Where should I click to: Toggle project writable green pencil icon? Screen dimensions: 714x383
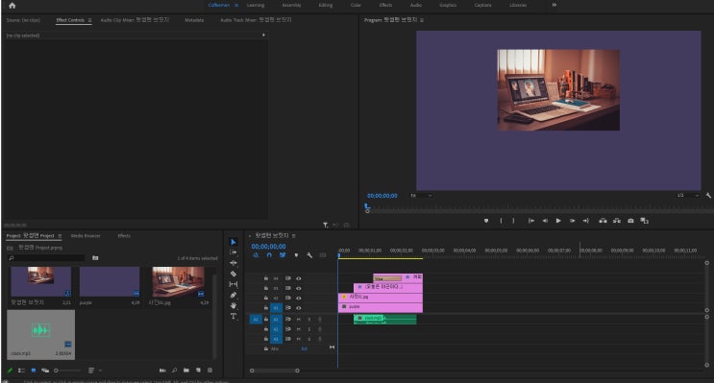click(x=10, y=371)
